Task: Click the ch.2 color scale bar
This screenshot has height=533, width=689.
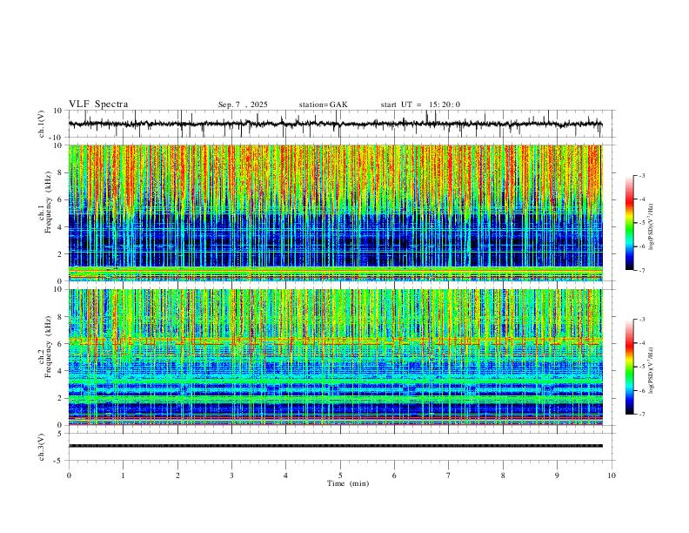Action: point(629,367)
